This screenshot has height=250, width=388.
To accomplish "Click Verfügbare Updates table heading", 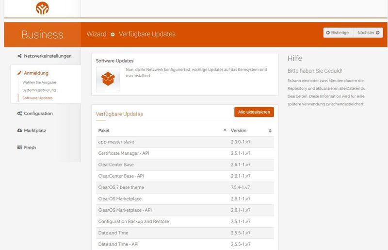I will pos(119,114).
